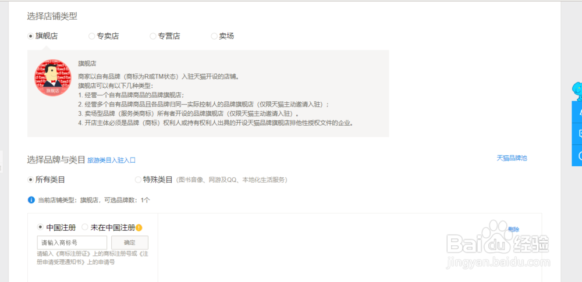Image resolution: width=582 pixels, height=282 pixels.
Task: Click the 选择店铺类型 section heading
Action: coord(52,16)
